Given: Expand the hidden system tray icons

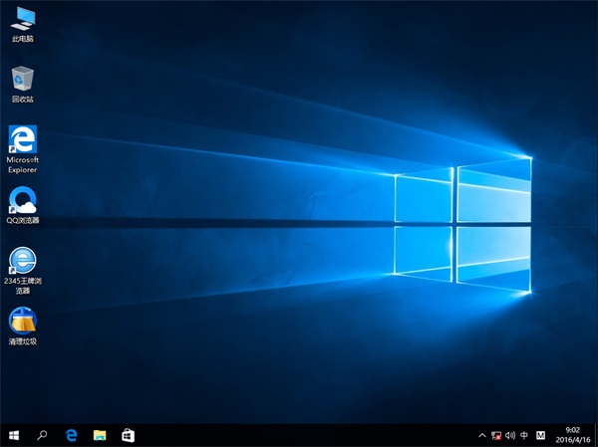Looking at the screenshot, I should (x=482, y=436).
